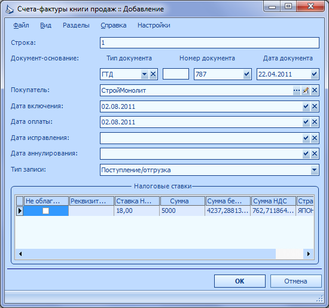Clear the Покупатель field with X icon

315,90
